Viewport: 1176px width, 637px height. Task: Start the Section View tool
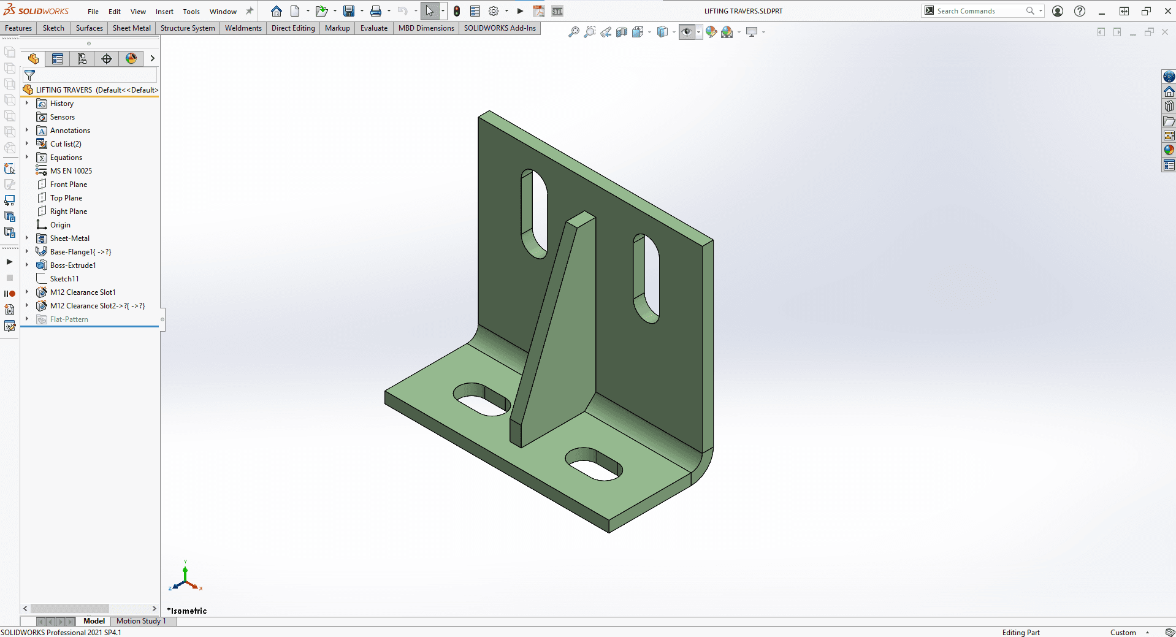[621, 32]
